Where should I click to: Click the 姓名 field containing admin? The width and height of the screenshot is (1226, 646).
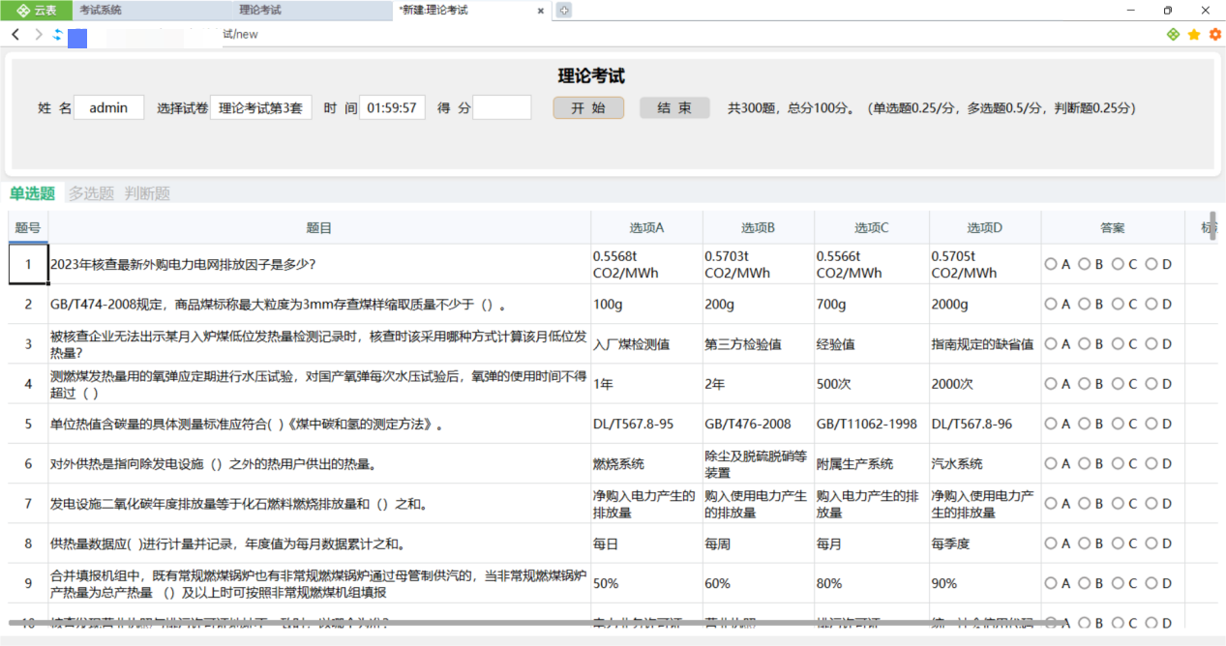[108, 107]
